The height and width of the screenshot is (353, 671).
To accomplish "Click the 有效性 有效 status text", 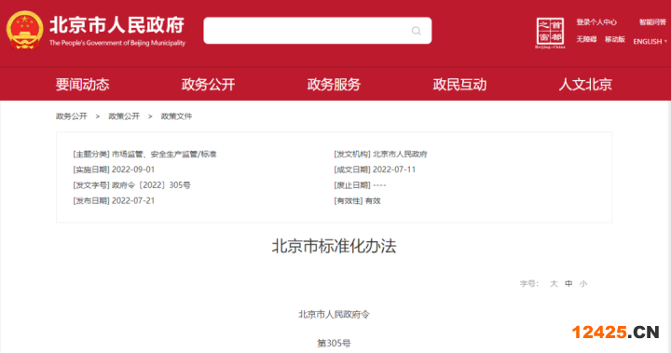I will click(x=373, y=201).
